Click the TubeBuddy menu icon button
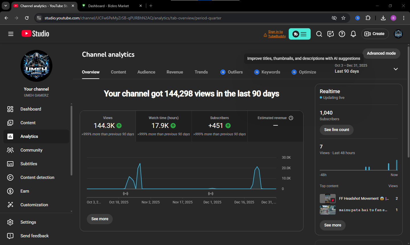Image resolution: width=410 pixels, height=245 pixels. [300, 34]
